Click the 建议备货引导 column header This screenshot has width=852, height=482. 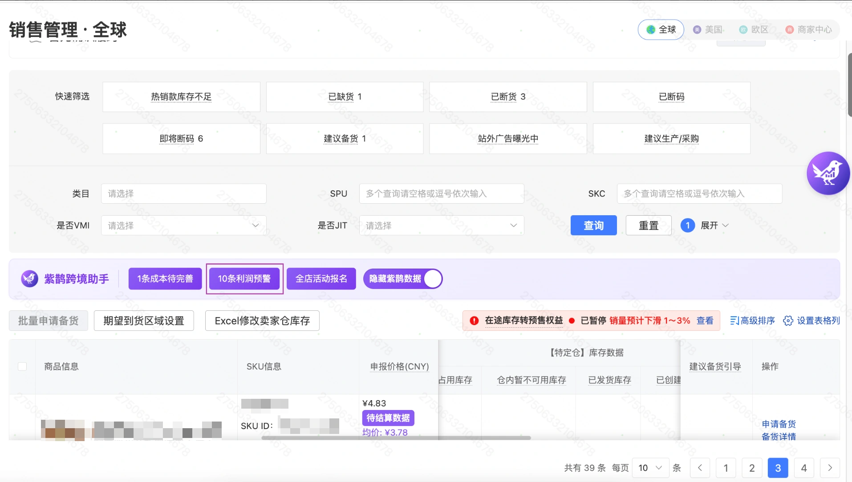(x=715, y=366)
